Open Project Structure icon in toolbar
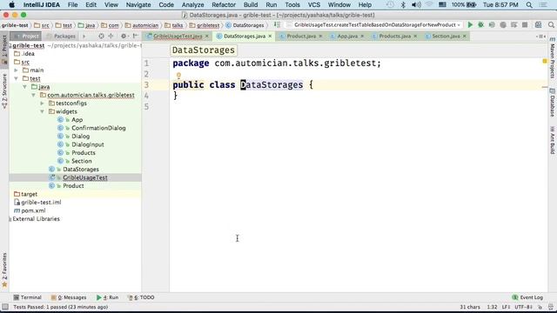The image size is (557, 313). point(538,25)
